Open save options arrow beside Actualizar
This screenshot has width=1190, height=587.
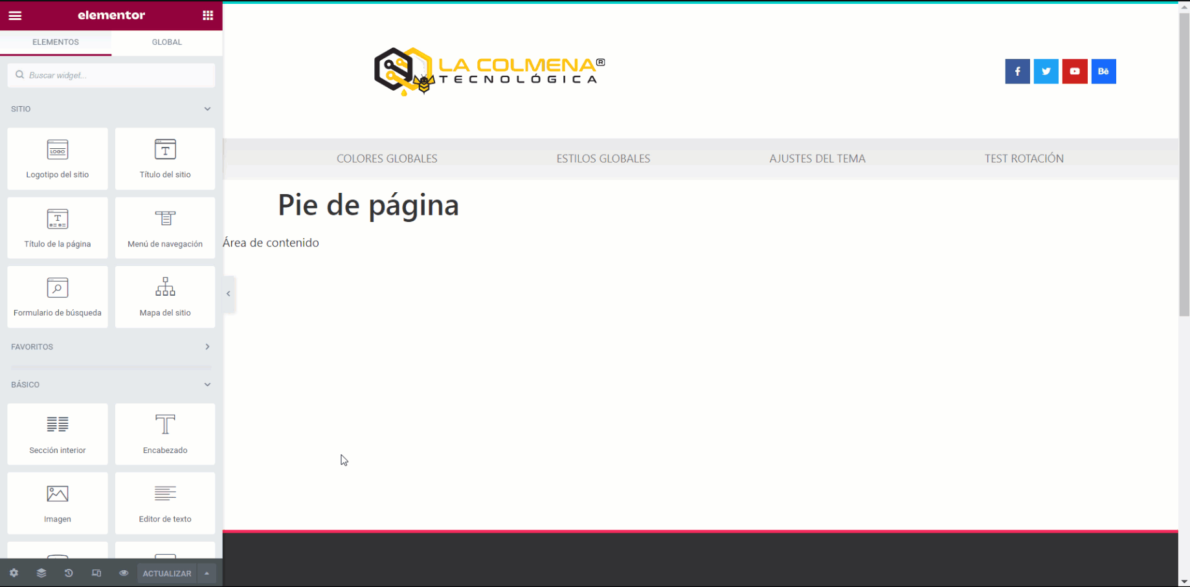pyautogui.click(x=207, y=573)
